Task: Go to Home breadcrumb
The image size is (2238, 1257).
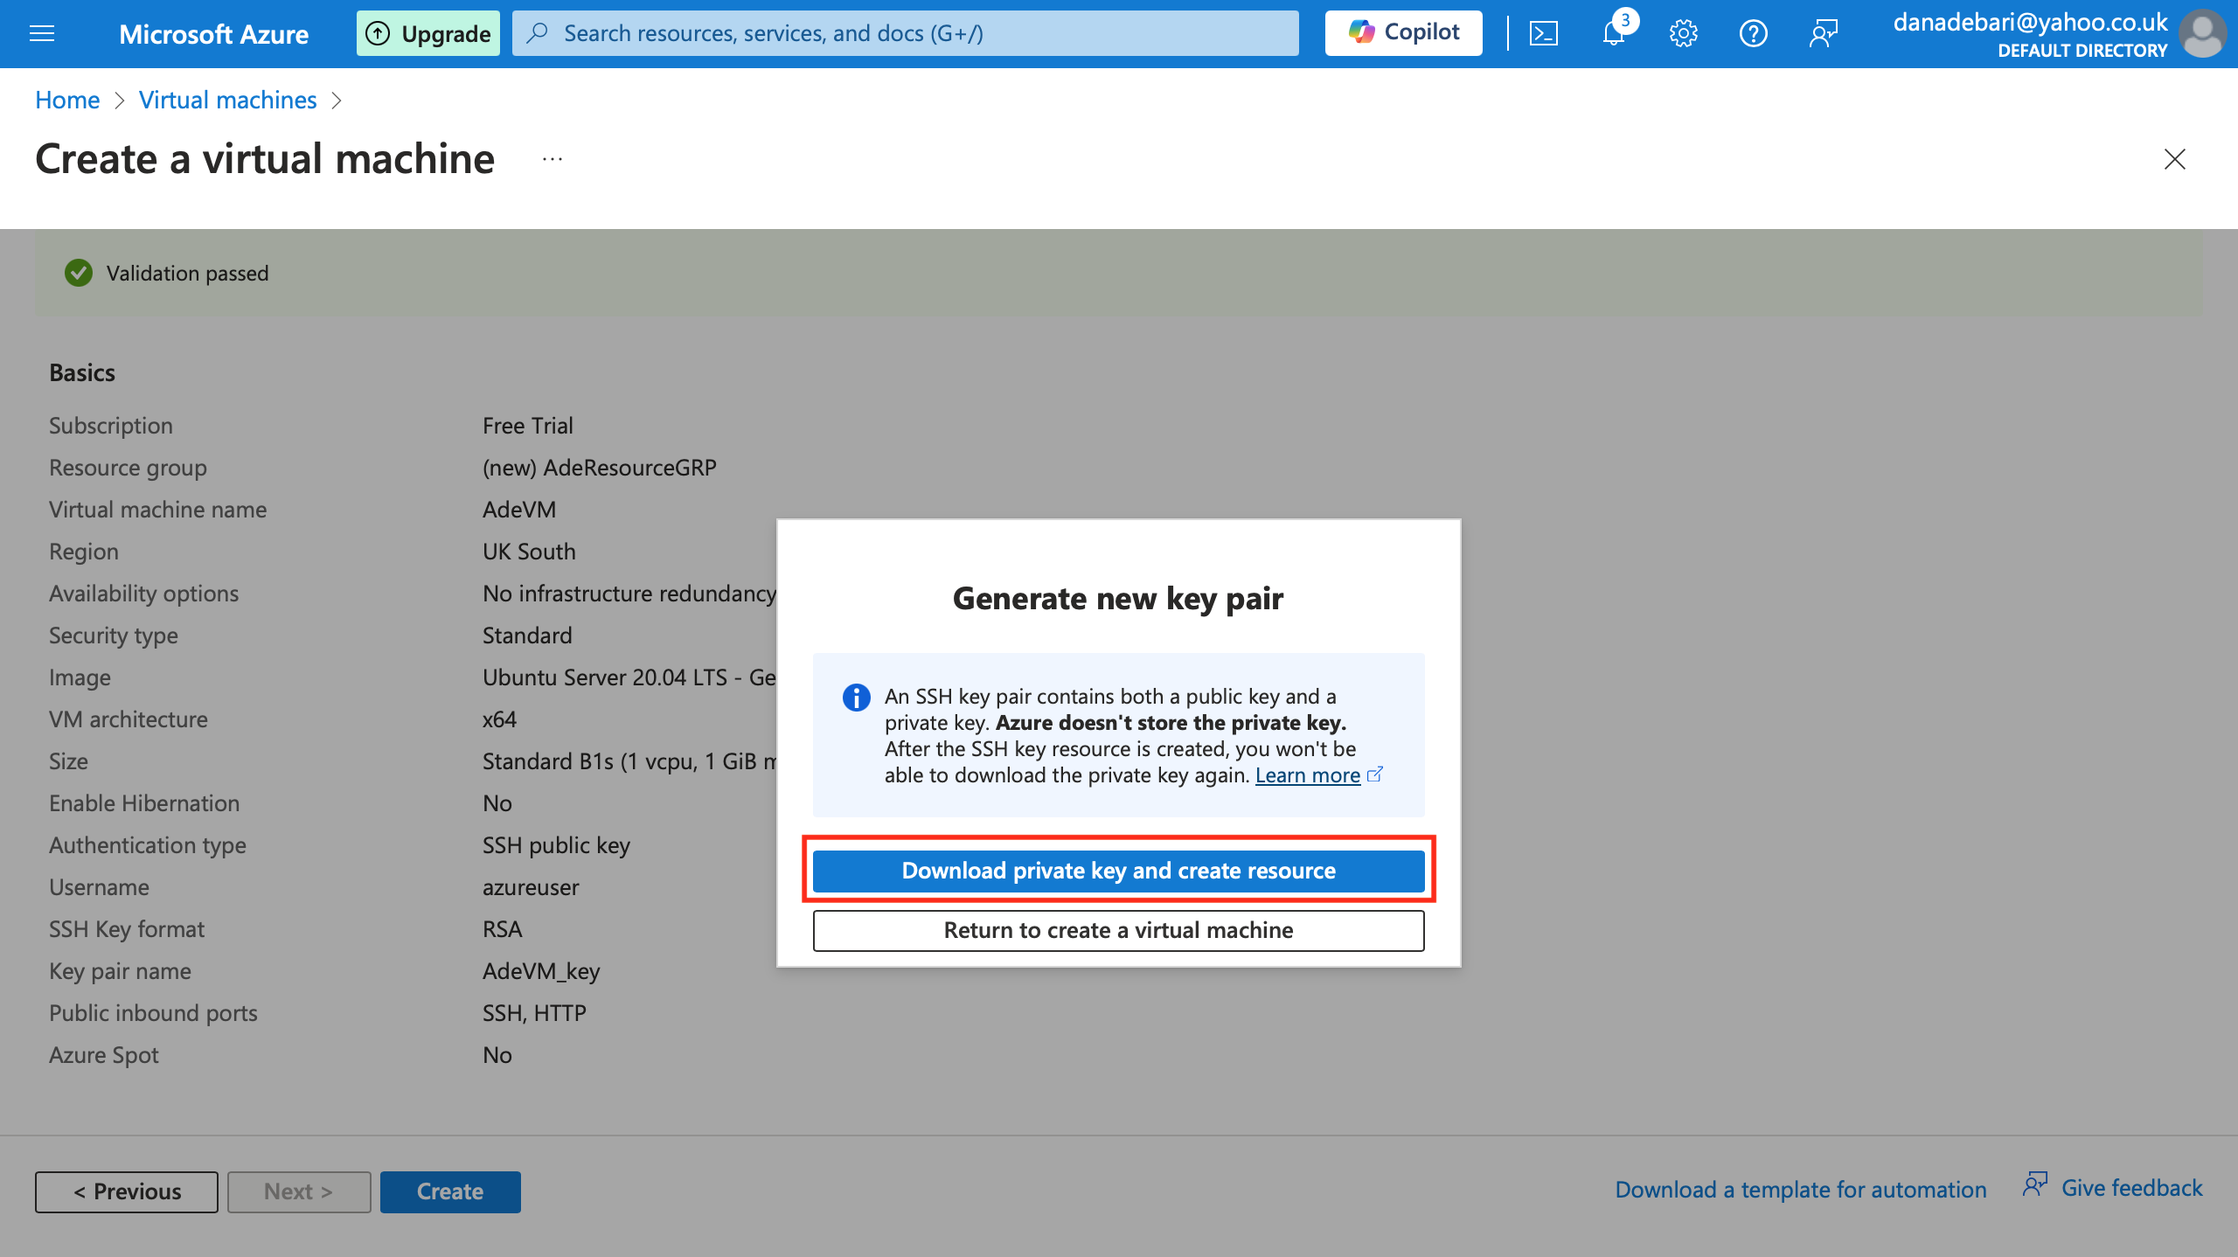Action: click(67, 100)
